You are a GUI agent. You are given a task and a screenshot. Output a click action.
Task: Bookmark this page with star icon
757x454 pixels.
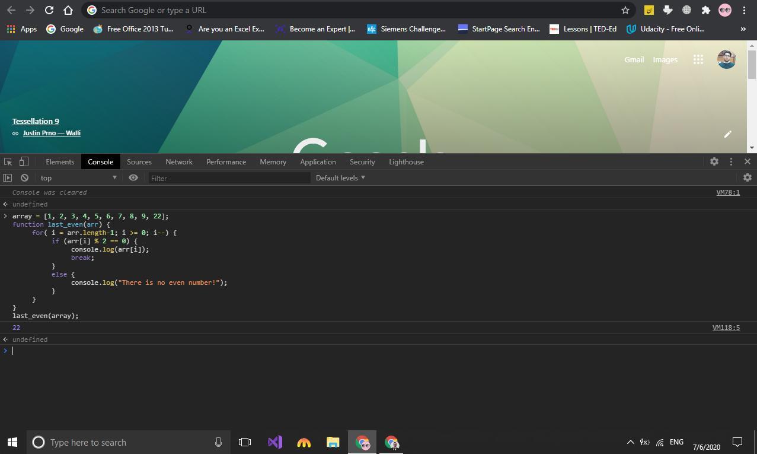point(625,10)
